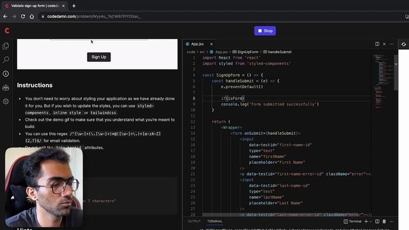Click the webcam video overlay

44,187
